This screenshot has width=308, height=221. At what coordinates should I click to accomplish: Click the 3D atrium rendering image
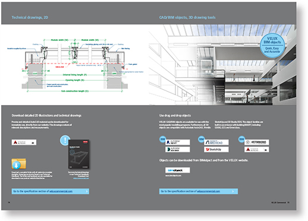[x=222, y=65]
